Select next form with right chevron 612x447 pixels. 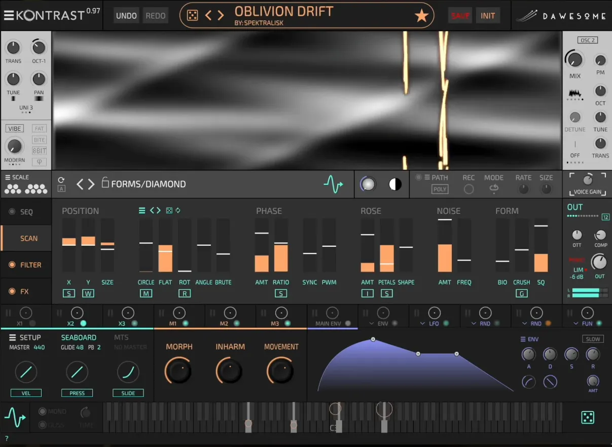tap(91, 184)
